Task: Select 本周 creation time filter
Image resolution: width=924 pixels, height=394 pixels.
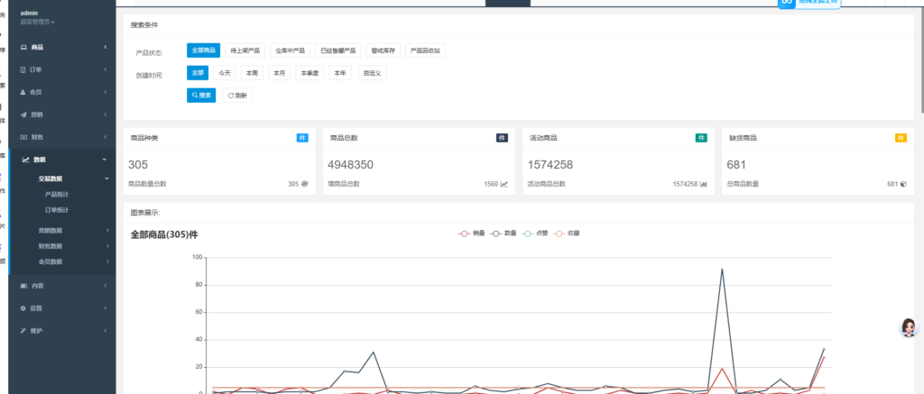Action: click(253, 73)
